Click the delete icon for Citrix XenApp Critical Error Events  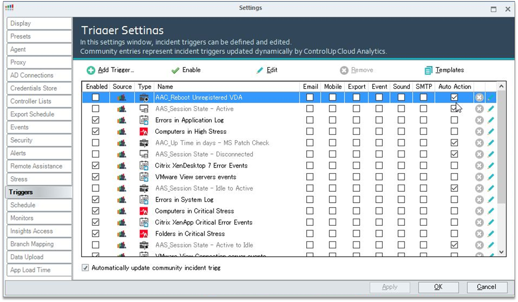tap(479, 222)
